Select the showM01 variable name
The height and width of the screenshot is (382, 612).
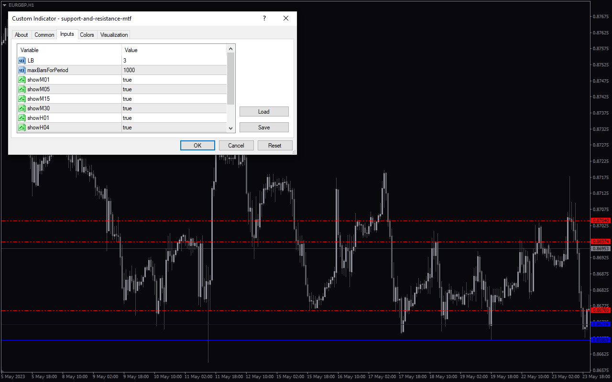[38, 80]
